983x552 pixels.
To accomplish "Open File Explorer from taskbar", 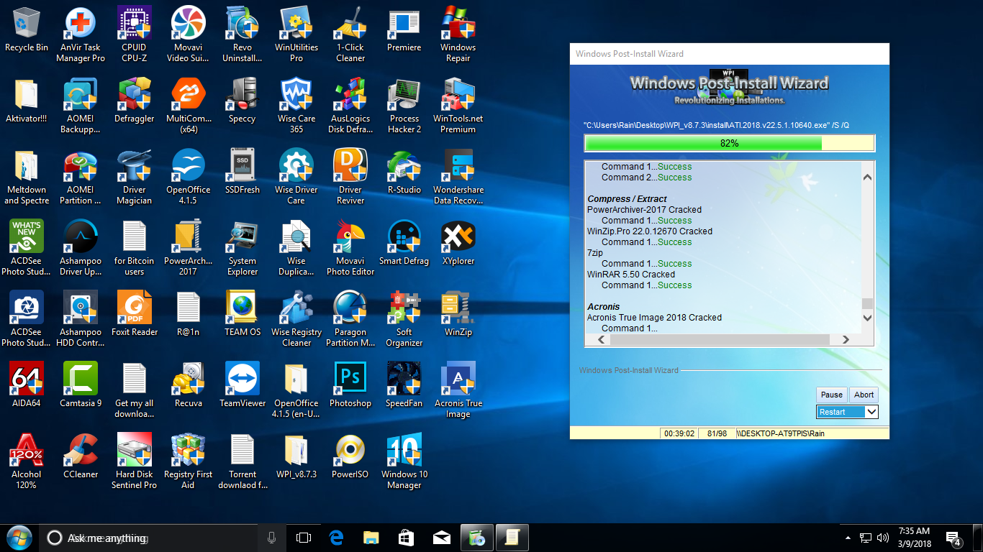I will (371, 538).
